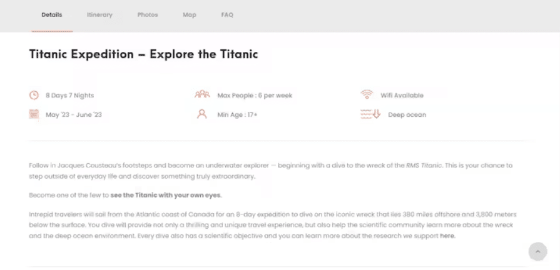Image resolution: width=560 pixels, height=270 pixels.
Task: Click the 'Deep ocean' label
Action: click(407, 115)
